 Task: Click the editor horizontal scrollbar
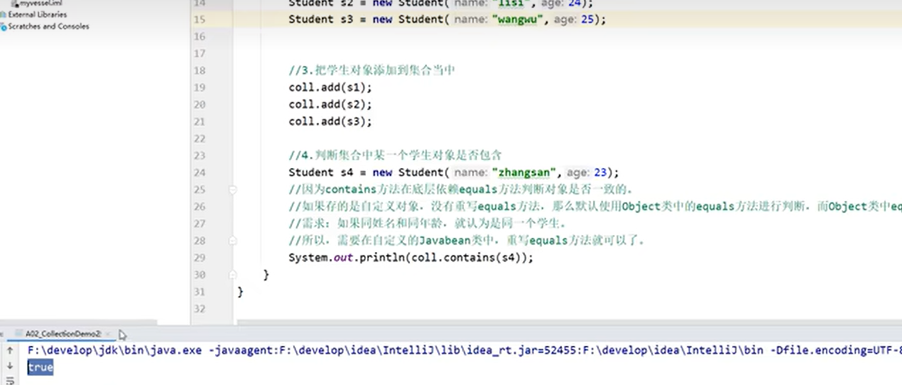click(568, 322)
